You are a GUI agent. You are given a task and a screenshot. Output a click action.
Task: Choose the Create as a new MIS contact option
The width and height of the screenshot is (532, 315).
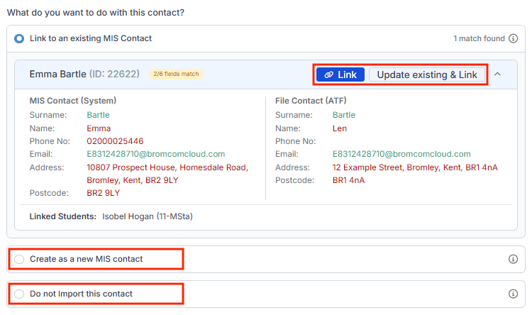(19, 260)
